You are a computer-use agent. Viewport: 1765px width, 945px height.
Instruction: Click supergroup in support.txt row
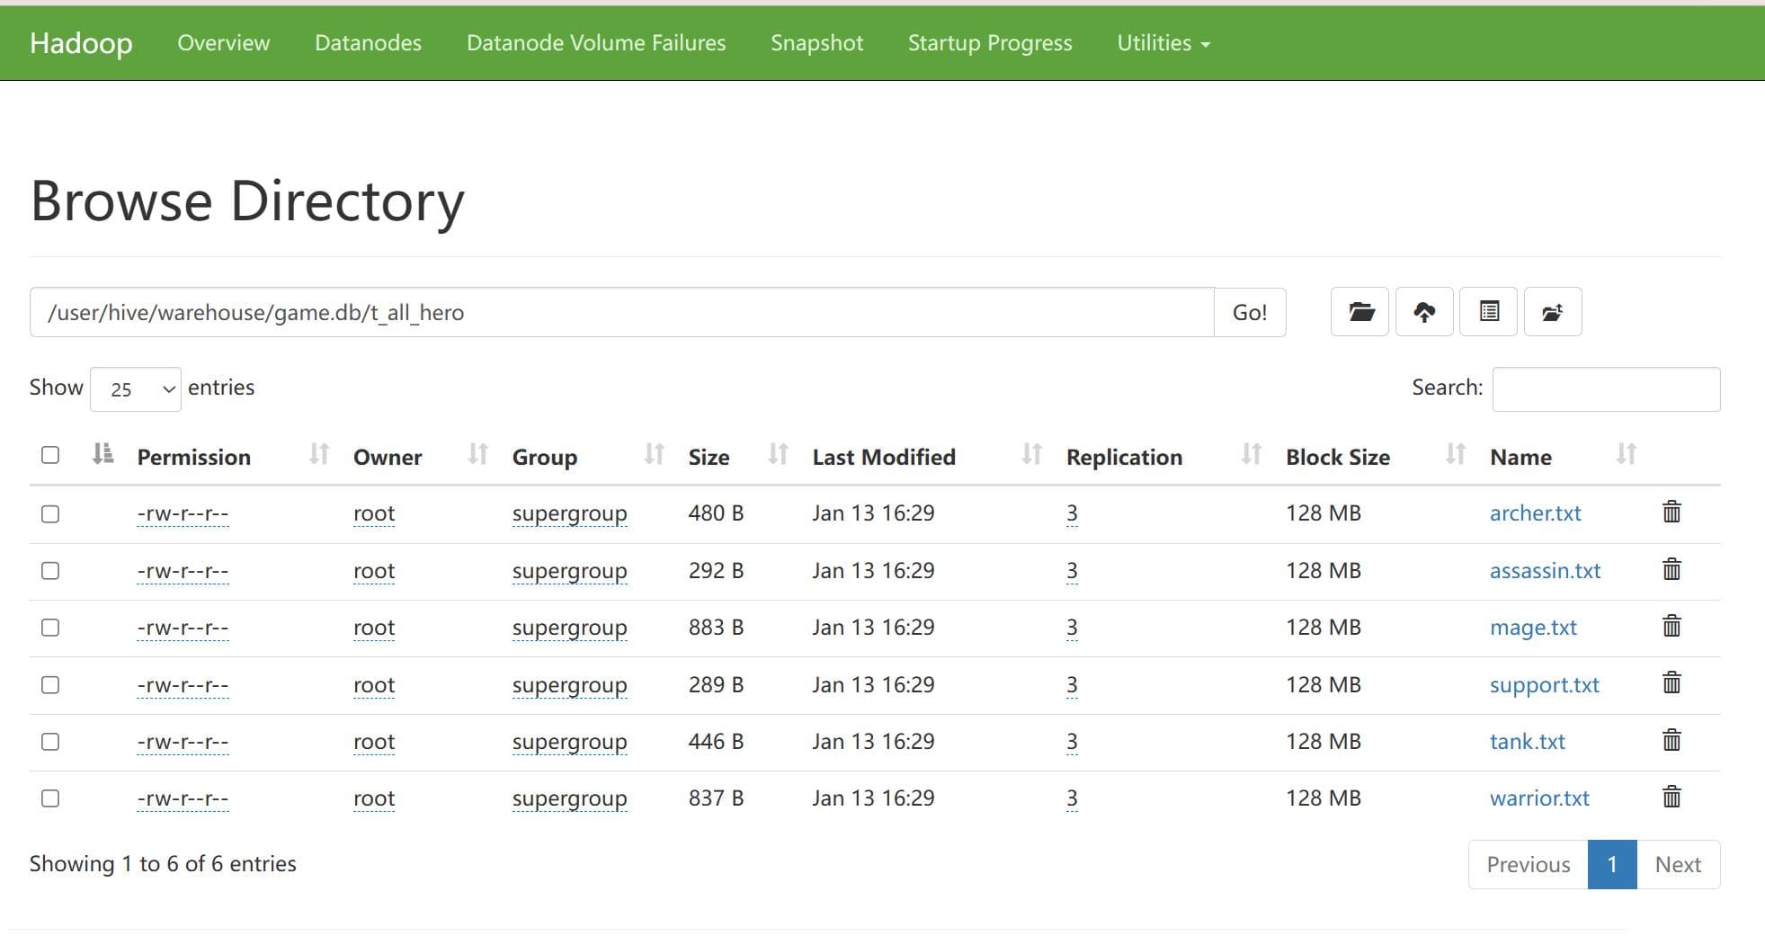(x=569, y=685)
